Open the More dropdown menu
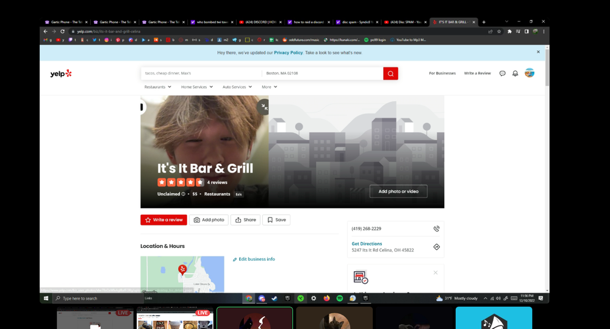 (x=269, y=87)
